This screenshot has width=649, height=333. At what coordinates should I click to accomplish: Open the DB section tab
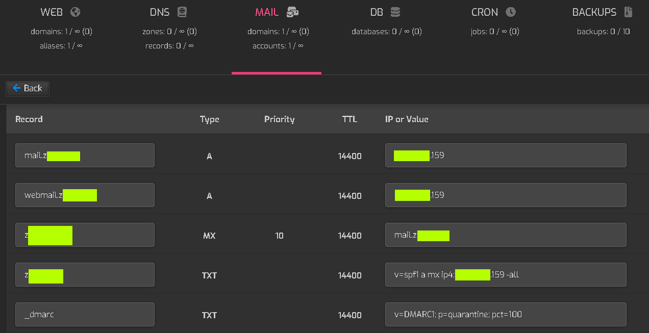click(x=376, y=12)
